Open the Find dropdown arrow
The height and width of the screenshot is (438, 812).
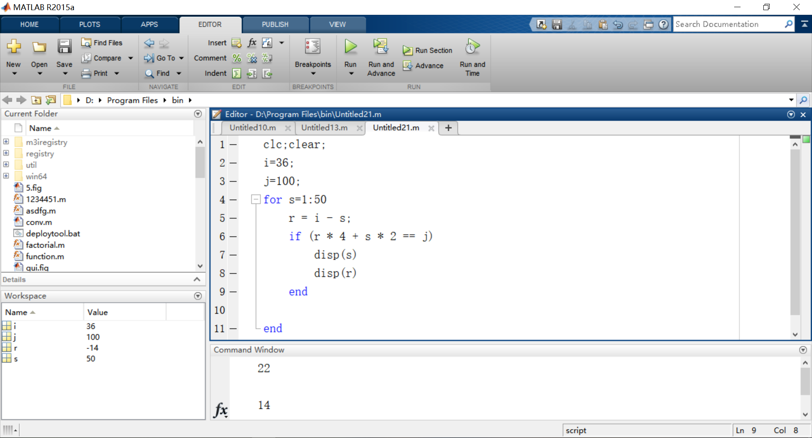[x=179, y=73]
